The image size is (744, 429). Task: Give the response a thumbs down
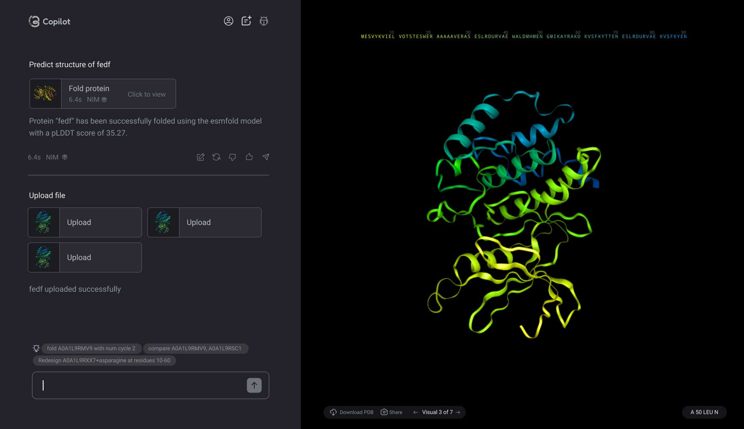pyautogui.click(x=232, y=157)
